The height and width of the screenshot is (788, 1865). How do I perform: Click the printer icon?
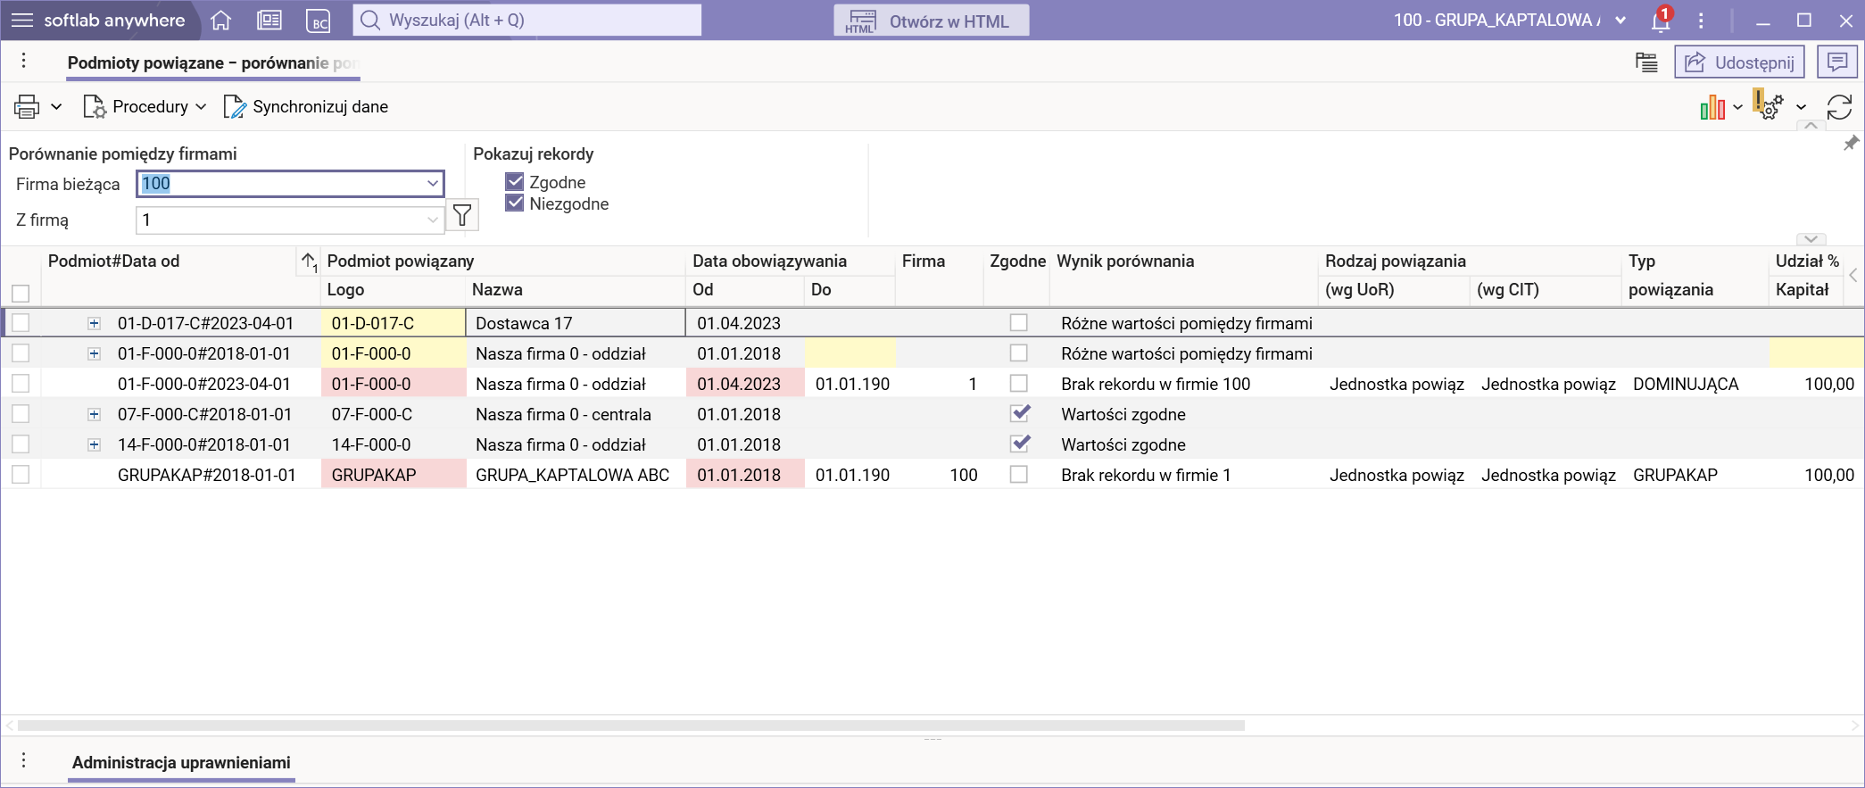[x=27, y=107]
